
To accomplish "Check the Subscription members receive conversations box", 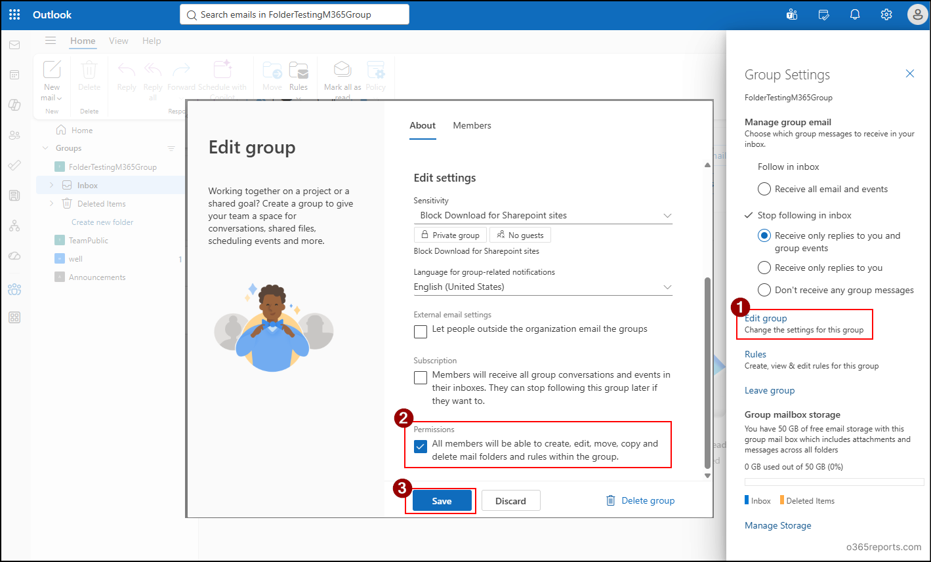I will click(421, 378).
